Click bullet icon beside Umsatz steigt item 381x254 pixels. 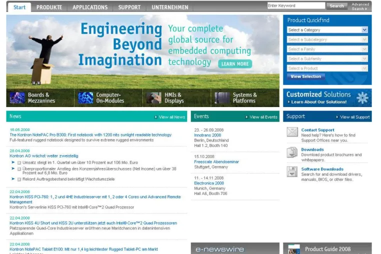pos(19,162)
